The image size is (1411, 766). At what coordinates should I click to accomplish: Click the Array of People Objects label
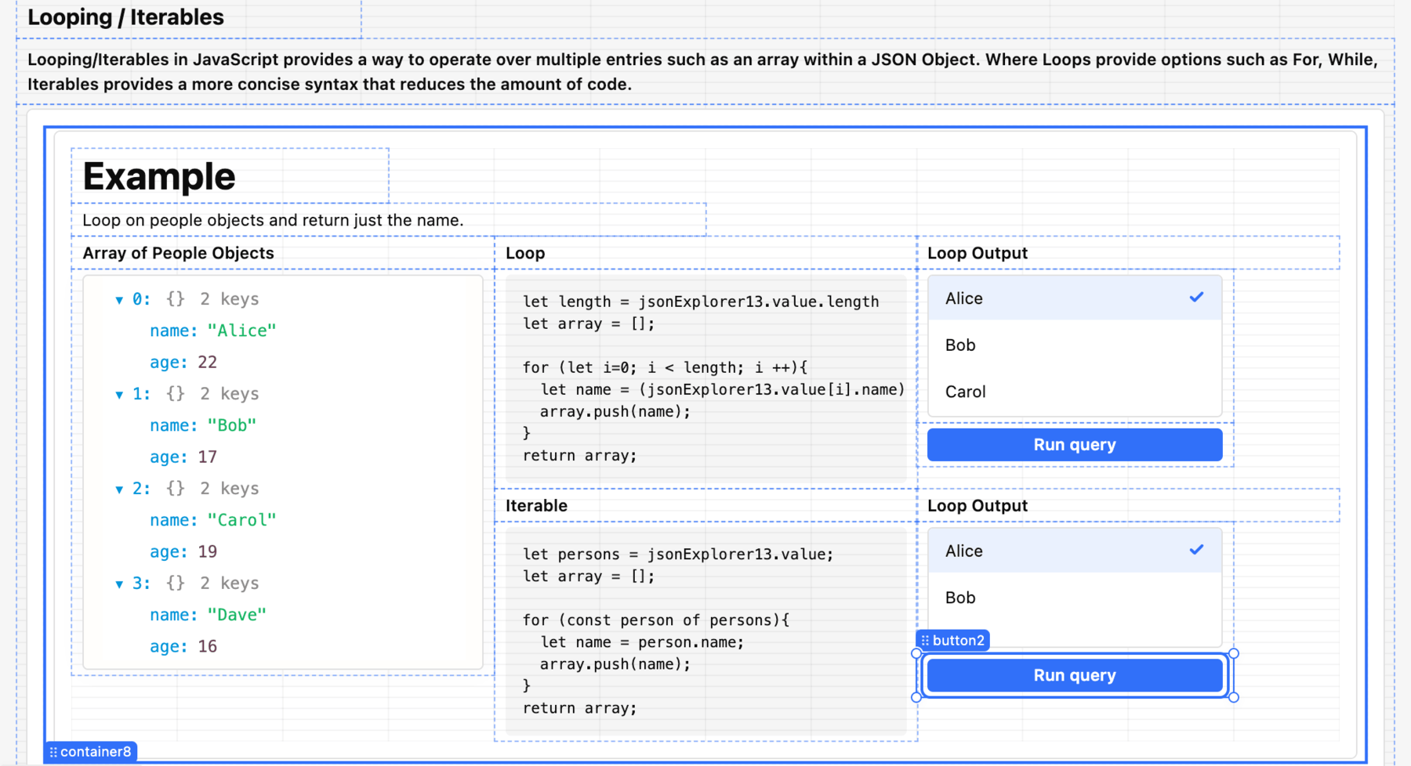pyautogui.click(x=178, y=253)
